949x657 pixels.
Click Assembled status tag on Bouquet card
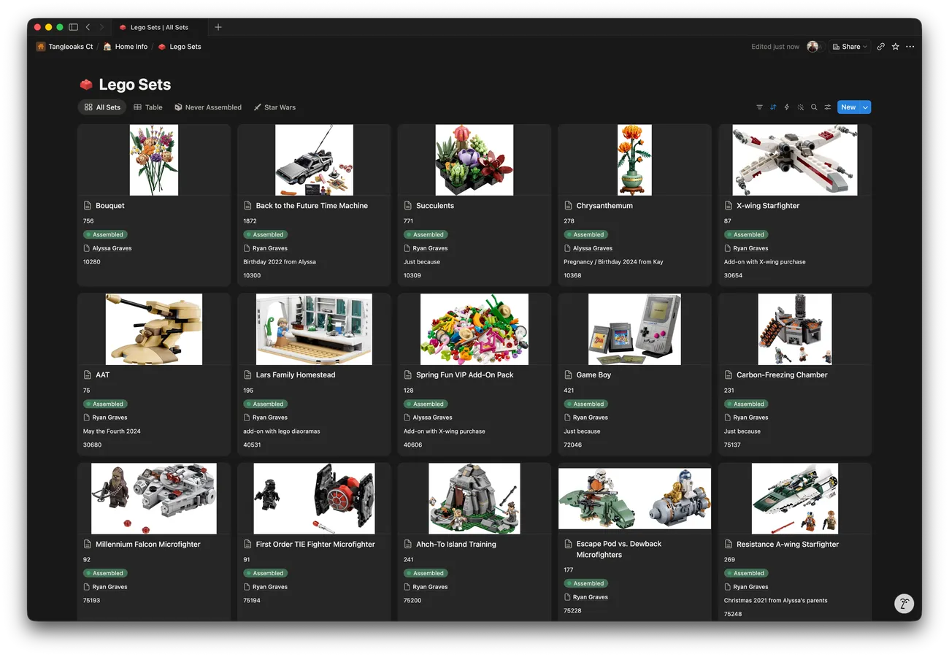point(104,235)
